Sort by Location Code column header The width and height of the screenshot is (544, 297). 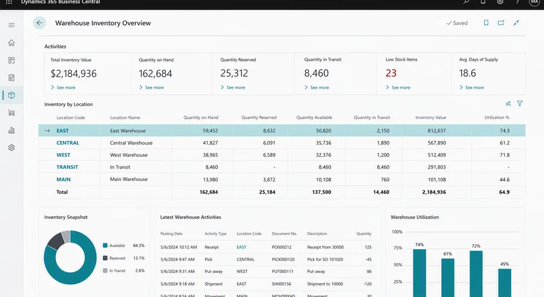tap(71, 118)
